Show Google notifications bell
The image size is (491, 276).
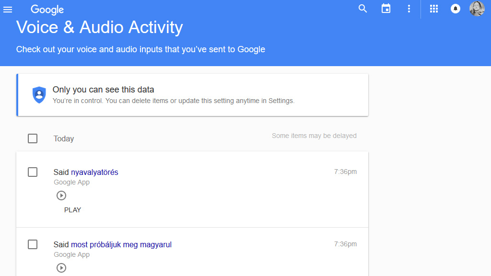coord(456,9)
